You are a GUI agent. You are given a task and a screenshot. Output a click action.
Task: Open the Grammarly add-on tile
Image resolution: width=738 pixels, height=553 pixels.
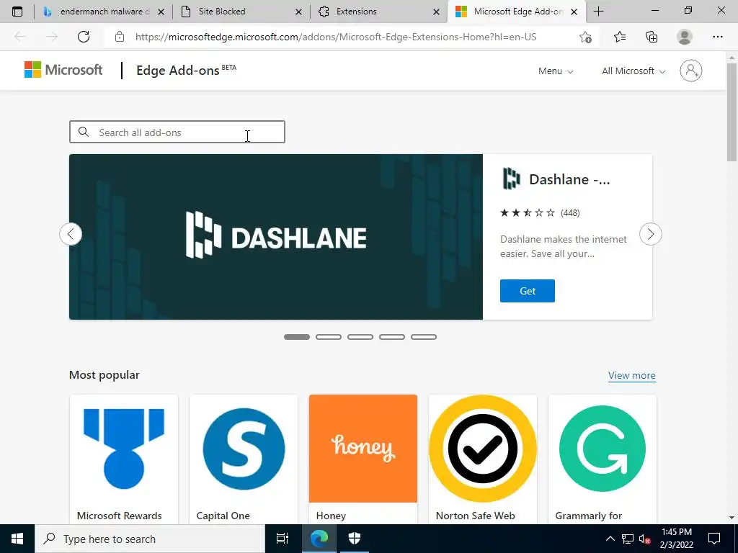click(x=603, y=459)
